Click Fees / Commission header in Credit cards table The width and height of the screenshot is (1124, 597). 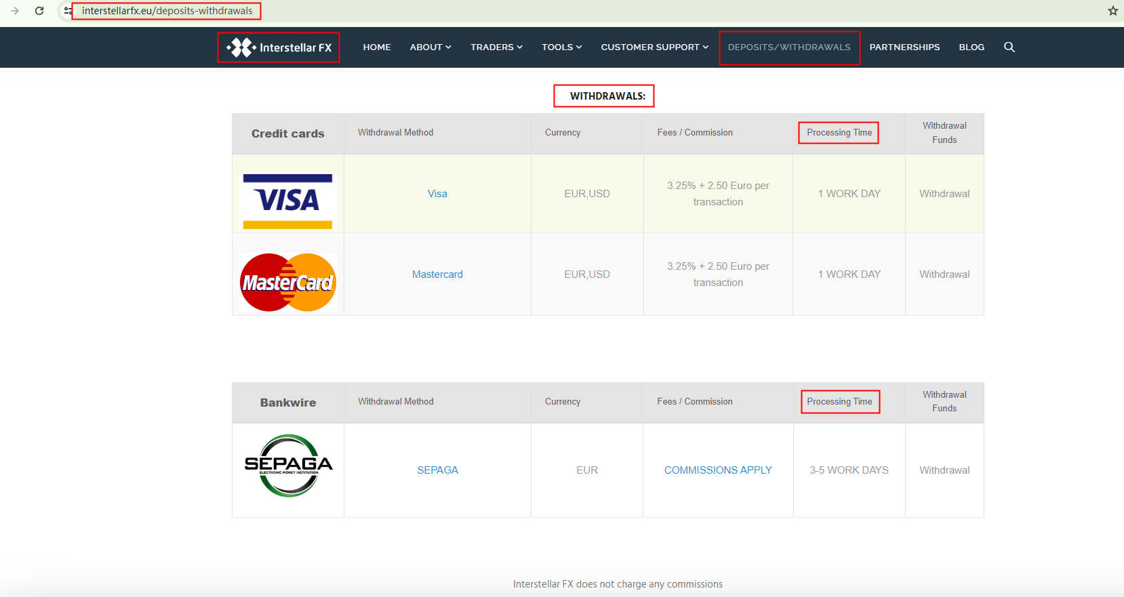695,133
